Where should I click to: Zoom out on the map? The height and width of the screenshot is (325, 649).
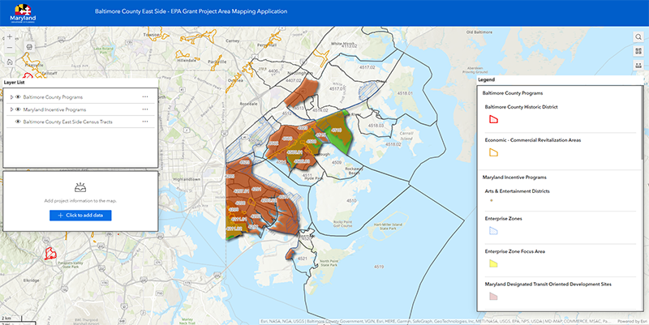click(9, 49)
